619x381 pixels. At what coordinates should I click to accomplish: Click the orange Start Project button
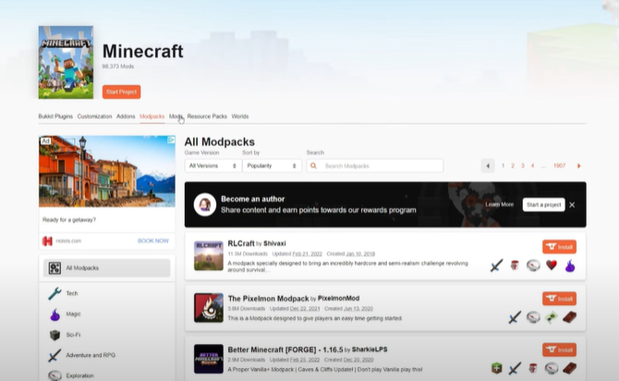[x=121, y=92]
